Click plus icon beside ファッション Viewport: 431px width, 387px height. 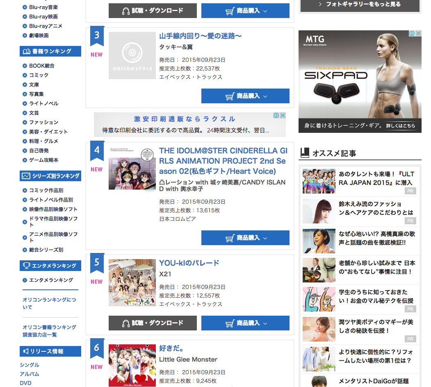pyautogui.click(x=25, y=122)
